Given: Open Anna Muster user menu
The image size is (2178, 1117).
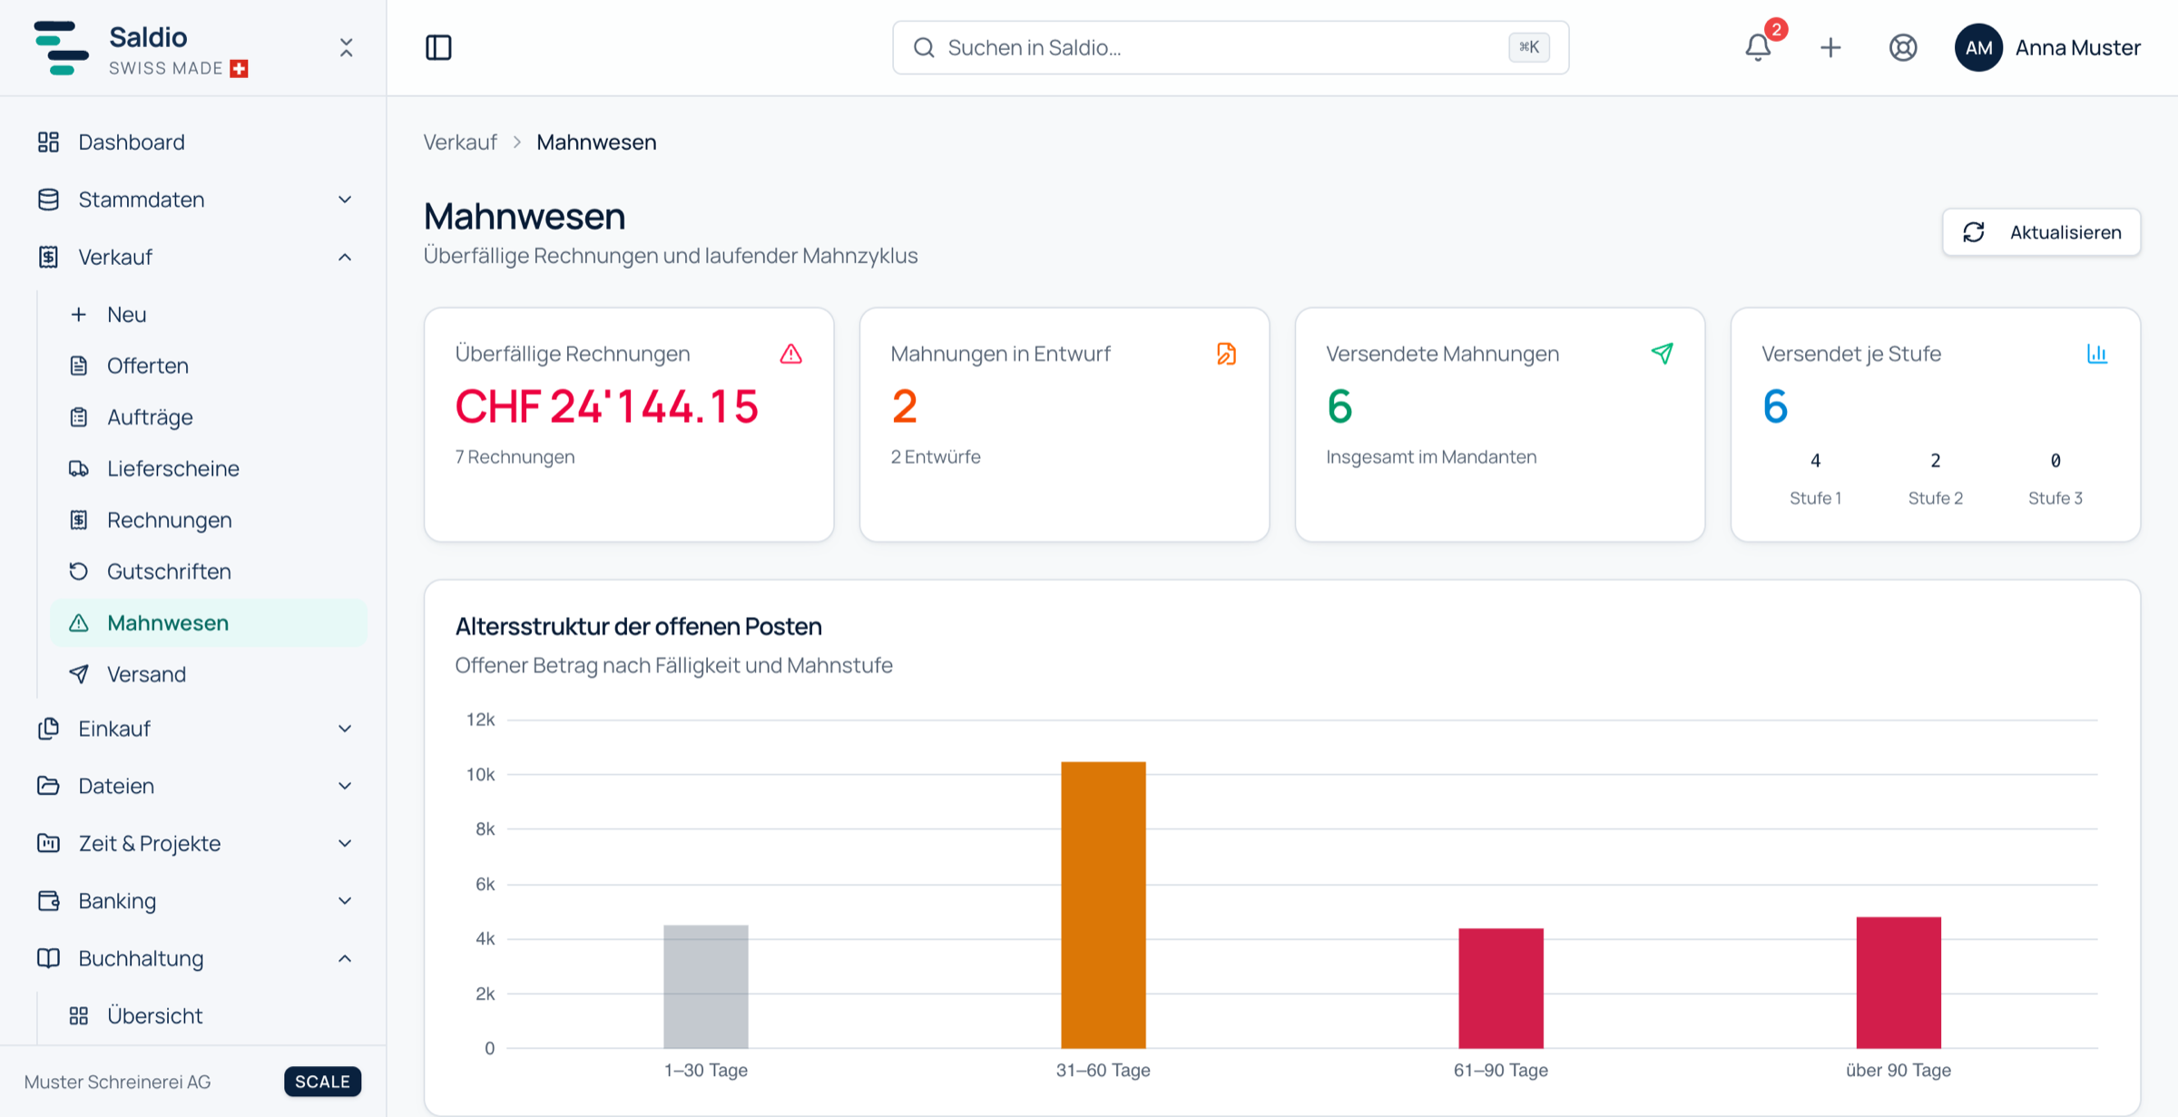Looking at the screenshot, I should tap(2047, 47).
